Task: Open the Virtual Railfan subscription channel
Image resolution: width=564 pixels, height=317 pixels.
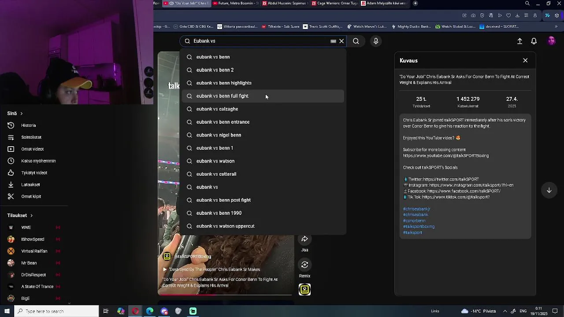Action: pos(33,251)
